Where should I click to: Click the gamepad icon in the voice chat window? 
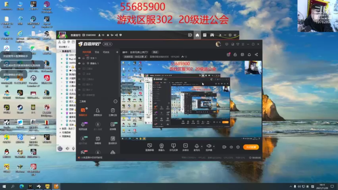coord(212,35)
